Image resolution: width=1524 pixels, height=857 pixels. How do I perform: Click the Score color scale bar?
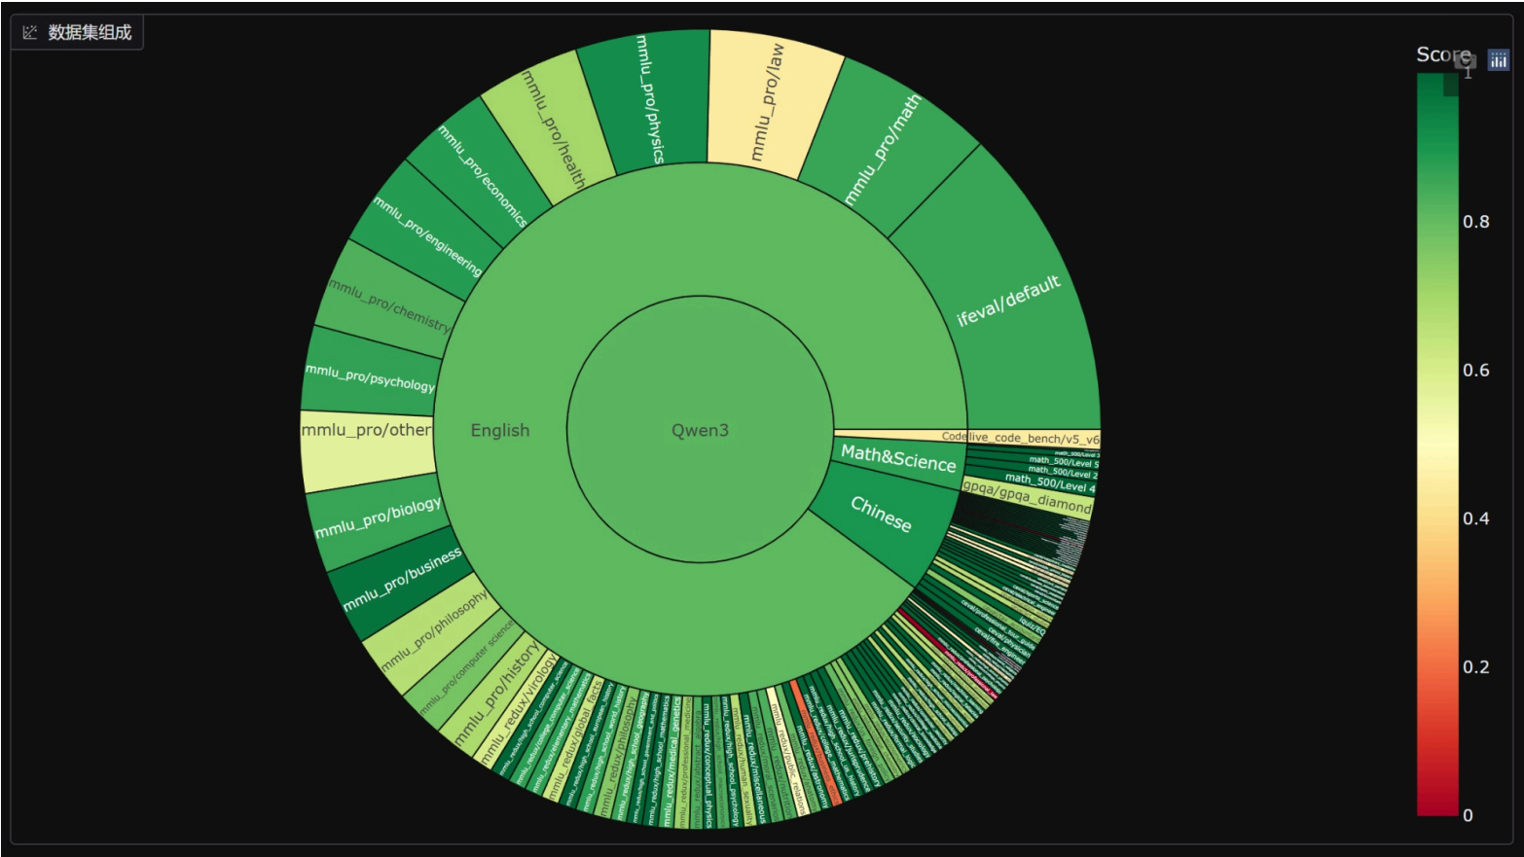tap(1437, 444)
